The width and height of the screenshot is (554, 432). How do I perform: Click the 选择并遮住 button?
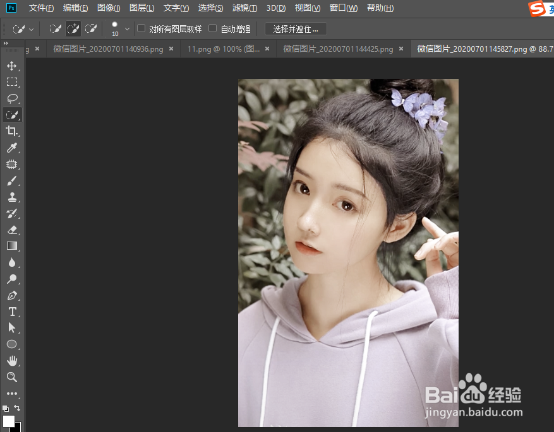point(296,28)
